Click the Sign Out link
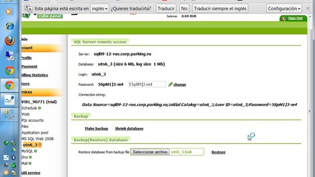Image resolution: width=315 pixels, height=177 pixels. click(295, 18)
